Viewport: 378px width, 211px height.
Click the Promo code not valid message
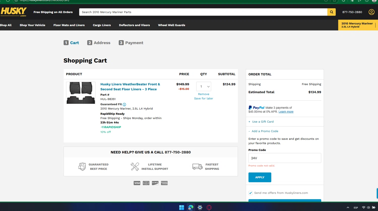pyautogui.click(x=262, y=166)
